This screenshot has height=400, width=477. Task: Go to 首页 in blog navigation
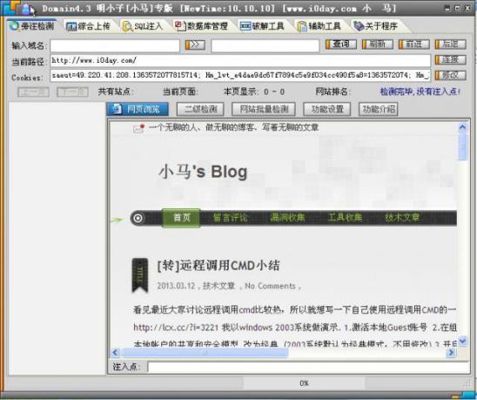point(181,218)
